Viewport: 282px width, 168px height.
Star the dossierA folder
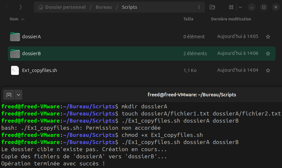point(268,37)
